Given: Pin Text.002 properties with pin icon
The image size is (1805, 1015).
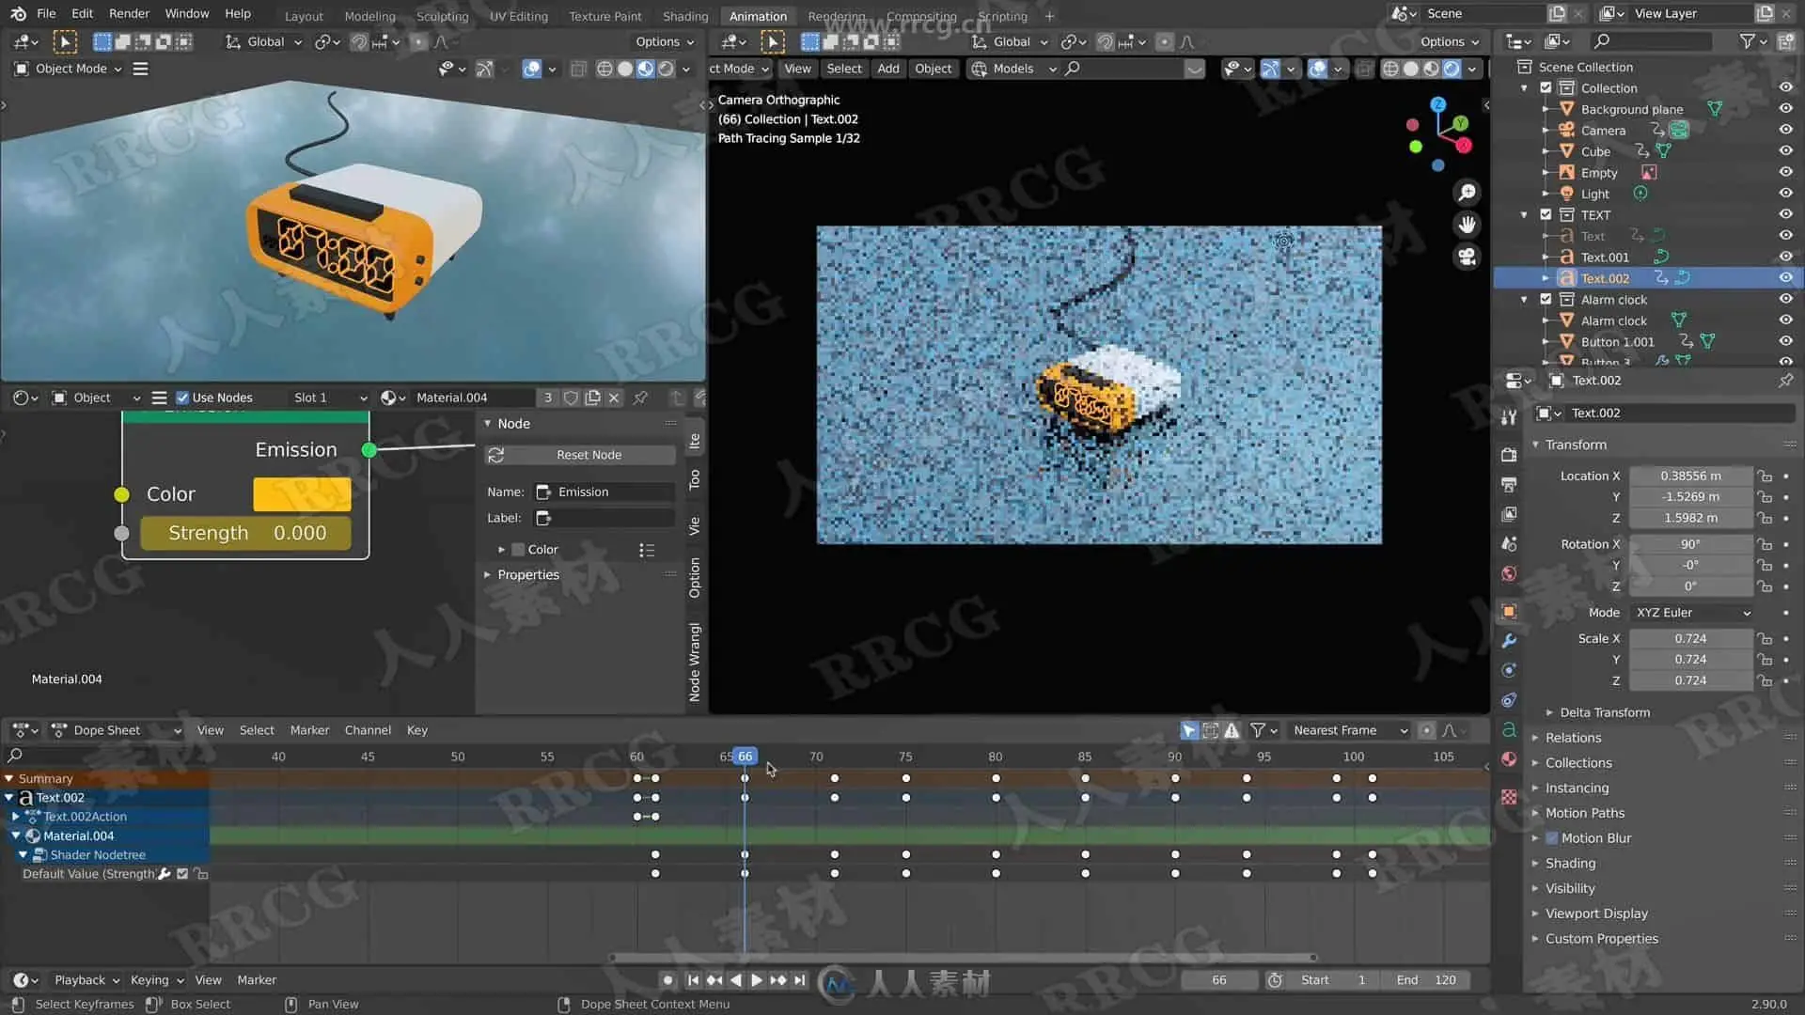Looking at the screenshot, I should click(x=1784, y=381).
